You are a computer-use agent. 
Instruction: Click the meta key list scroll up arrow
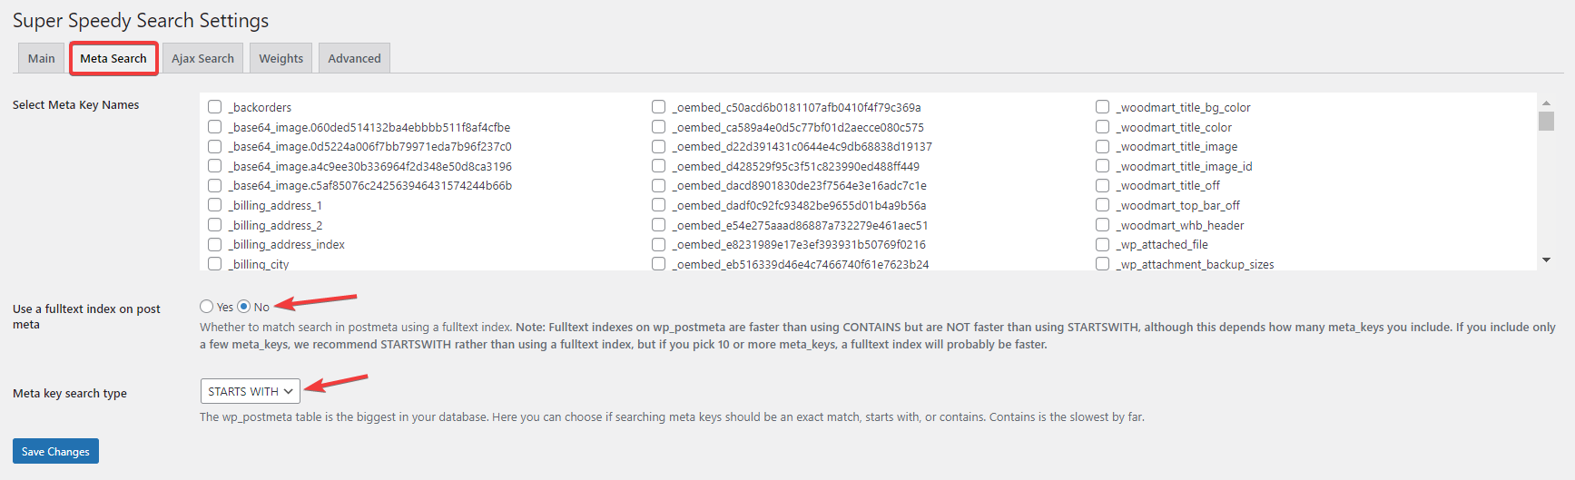click(x=1546, y=103)
